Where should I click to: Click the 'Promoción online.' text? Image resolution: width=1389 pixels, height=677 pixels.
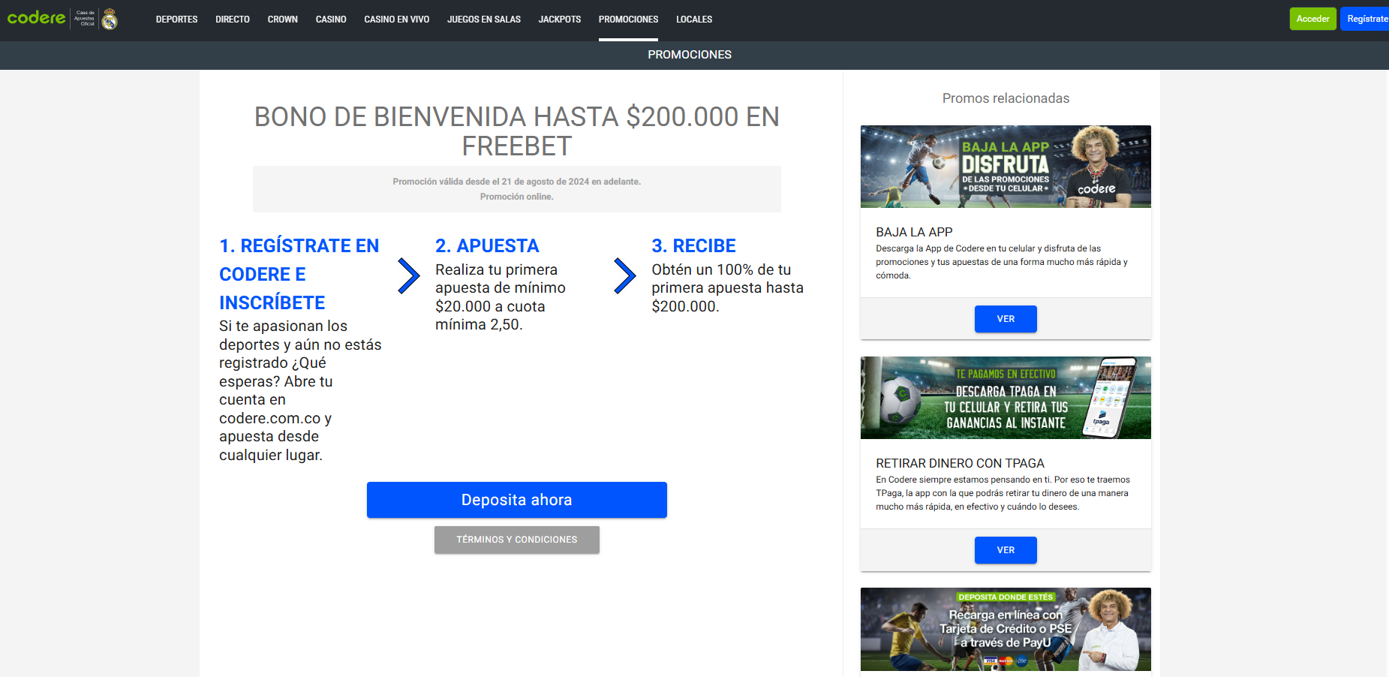tap(517, 197)
